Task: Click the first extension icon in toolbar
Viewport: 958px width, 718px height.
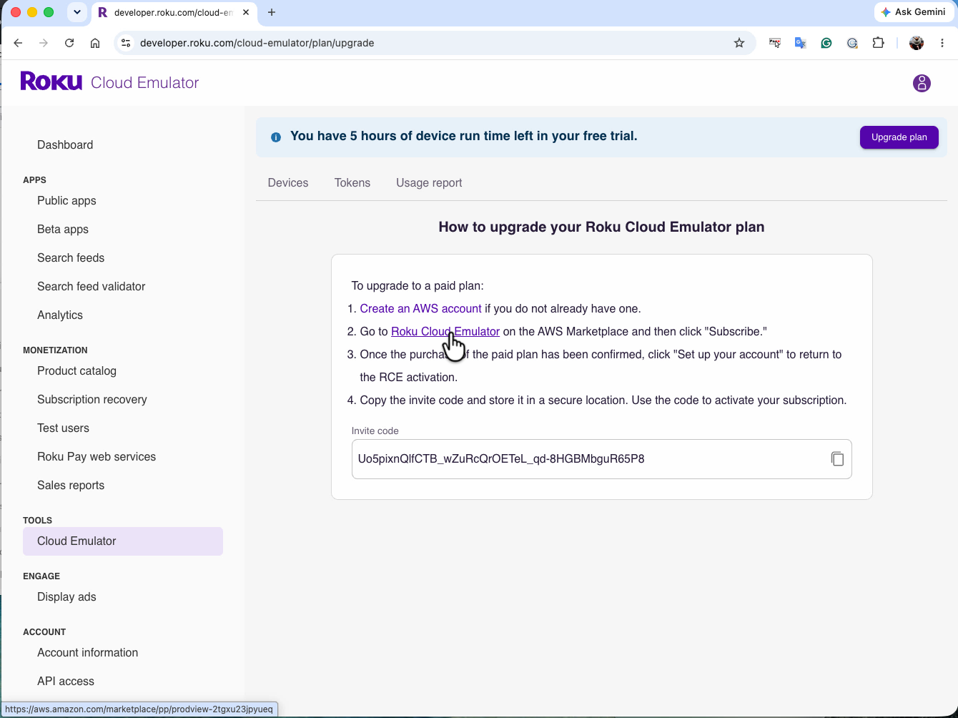Action: [775, 43]
